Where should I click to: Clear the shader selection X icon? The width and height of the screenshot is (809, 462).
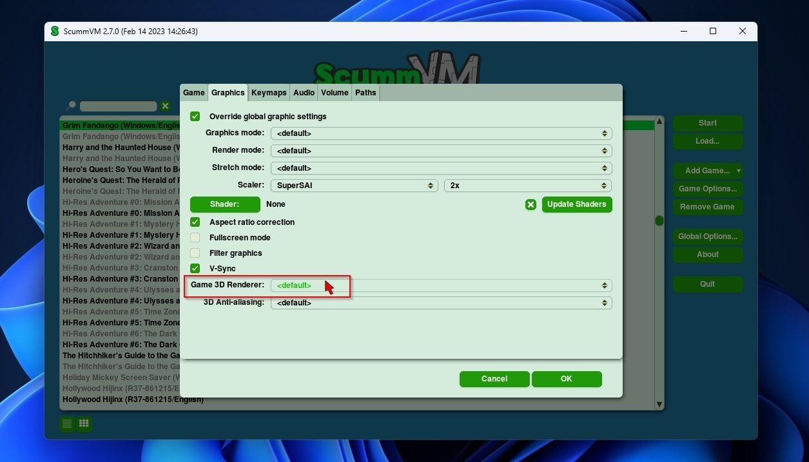[531, 204]
